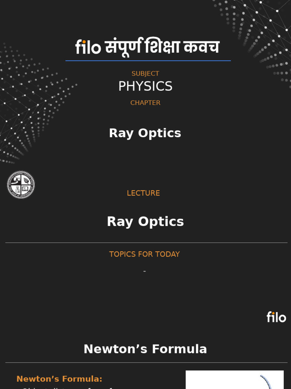Viewport: 291px width, 389px height.
Task: Click the divider line above TOPICS FOR TODAY
Action: [x=146, y=243]
